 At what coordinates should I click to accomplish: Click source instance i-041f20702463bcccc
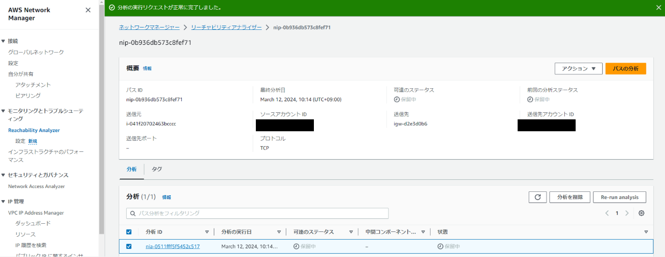coord(151,124)
